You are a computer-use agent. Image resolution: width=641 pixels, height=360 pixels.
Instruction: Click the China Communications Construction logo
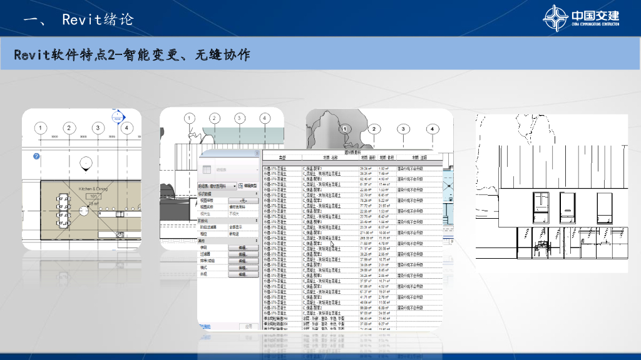(x=581, y=18)
